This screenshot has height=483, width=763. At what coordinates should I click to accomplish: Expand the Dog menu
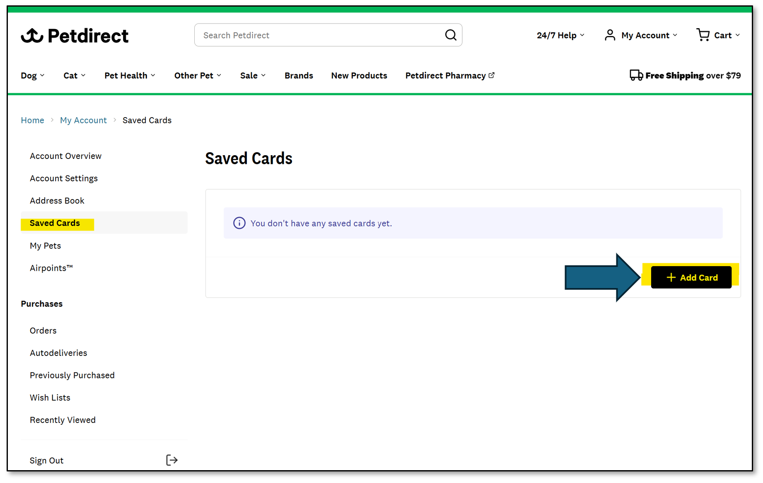[33, 75]
